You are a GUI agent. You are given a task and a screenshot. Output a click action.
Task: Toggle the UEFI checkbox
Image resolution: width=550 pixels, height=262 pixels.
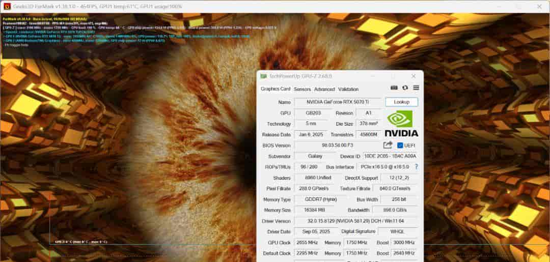[400, 145]
